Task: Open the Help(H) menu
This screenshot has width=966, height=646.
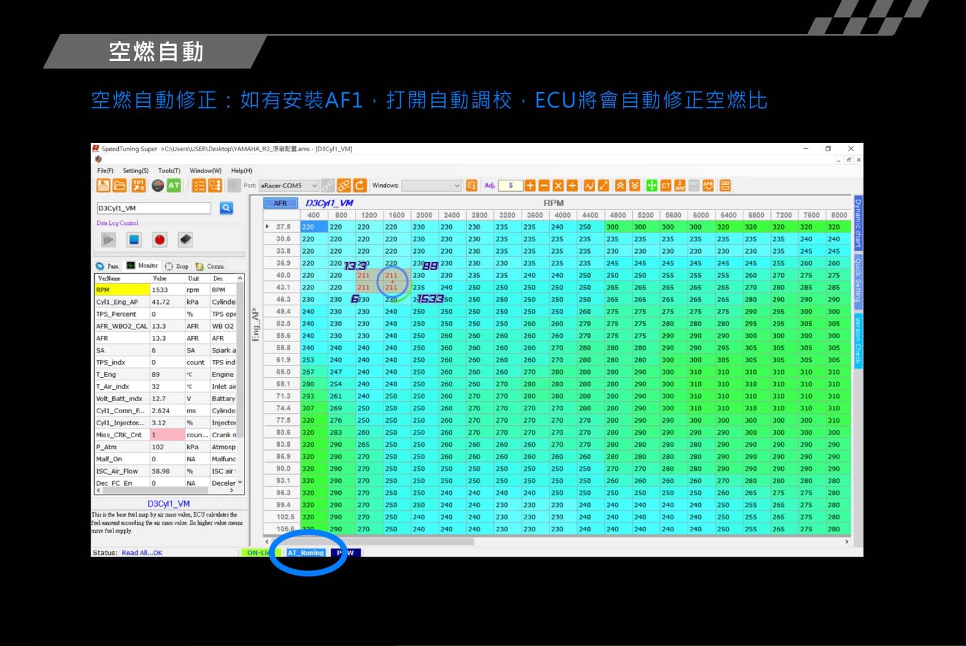Action: (x=241, y=171)
